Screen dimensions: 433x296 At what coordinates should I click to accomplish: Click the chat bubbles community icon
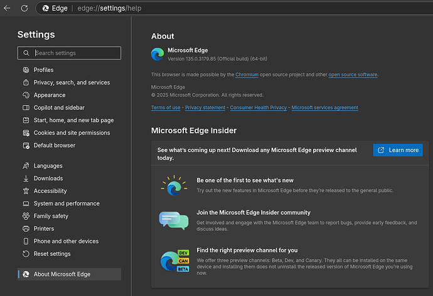[174, 220]
